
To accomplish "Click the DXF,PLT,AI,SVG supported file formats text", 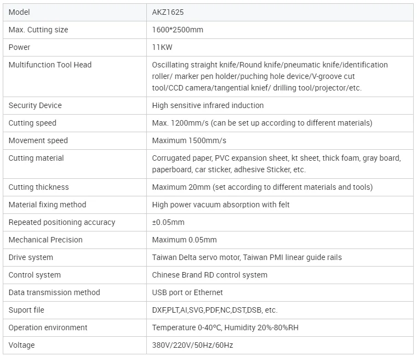I will pos(215,310).
